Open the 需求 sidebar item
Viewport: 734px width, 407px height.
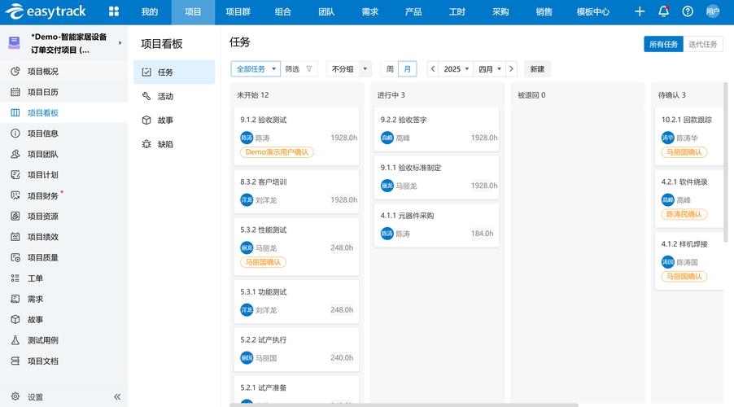[x=63, y=299]
